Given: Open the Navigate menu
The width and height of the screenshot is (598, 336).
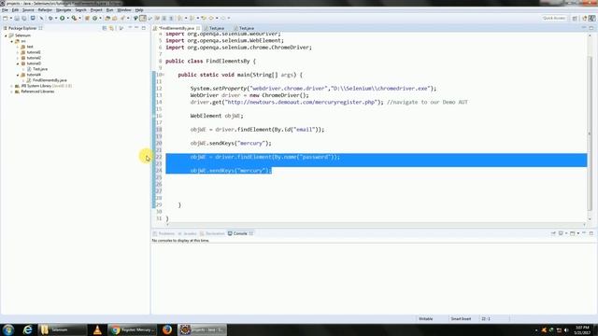Looking at the screenshot, I should coord(64,10).
